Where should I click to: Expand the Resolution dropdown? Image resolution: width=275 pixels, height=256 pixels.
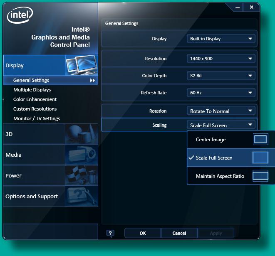click(221, 59)
